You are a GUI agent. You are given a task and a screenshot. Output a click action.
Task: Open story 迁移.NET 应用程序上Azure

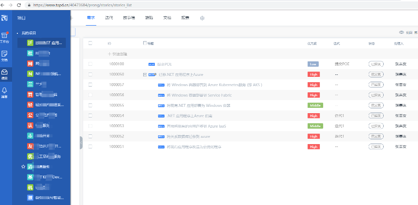(181, 74)
